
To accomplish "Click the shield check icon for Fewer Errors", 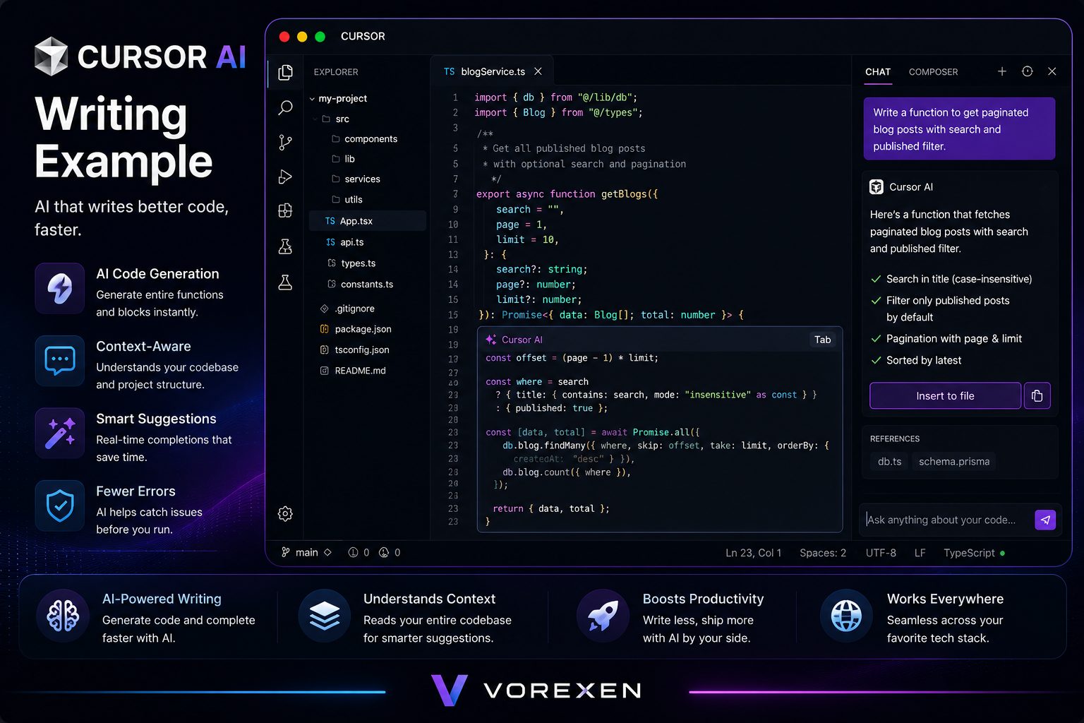I will pyautogui.click(x=60, y=506).
